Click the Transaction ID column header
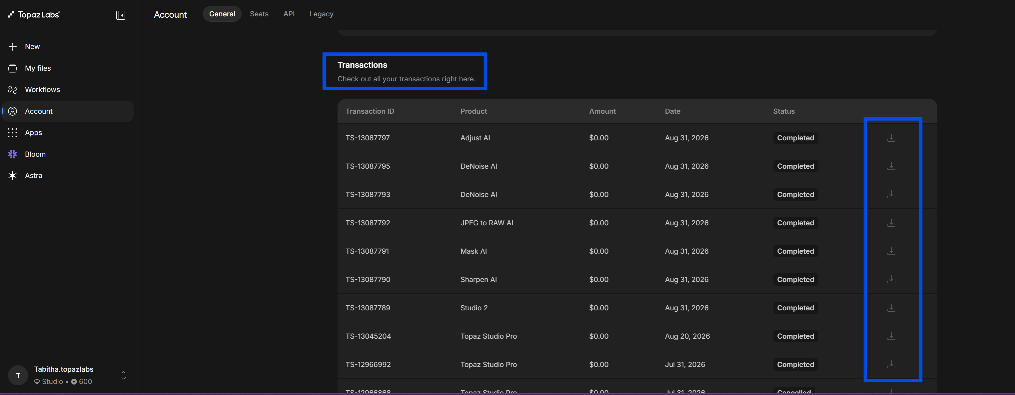The width and height of the screenshot is (1015, 395). click(370, 112)
